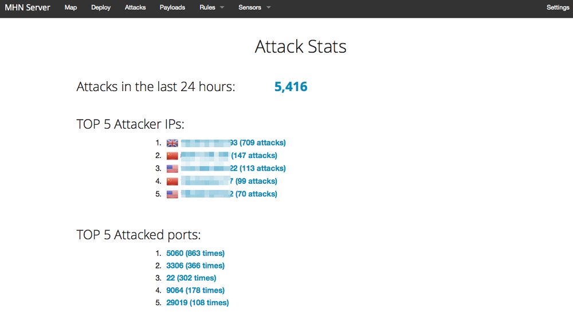Click the UK flag icon for attacker one
573x320 pixels.
click(x=172, y=143)
